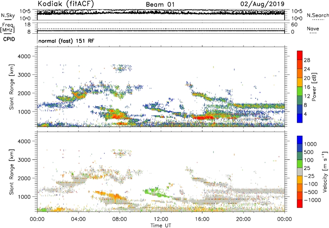Click the "Velocity [m s⁻¹]" color bar title

tap(325, 172)
